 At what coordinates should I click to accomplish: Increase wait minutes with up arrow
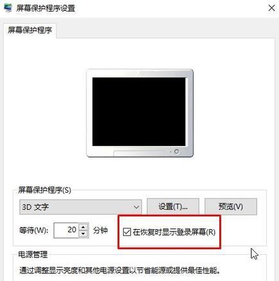pos(83,227)
